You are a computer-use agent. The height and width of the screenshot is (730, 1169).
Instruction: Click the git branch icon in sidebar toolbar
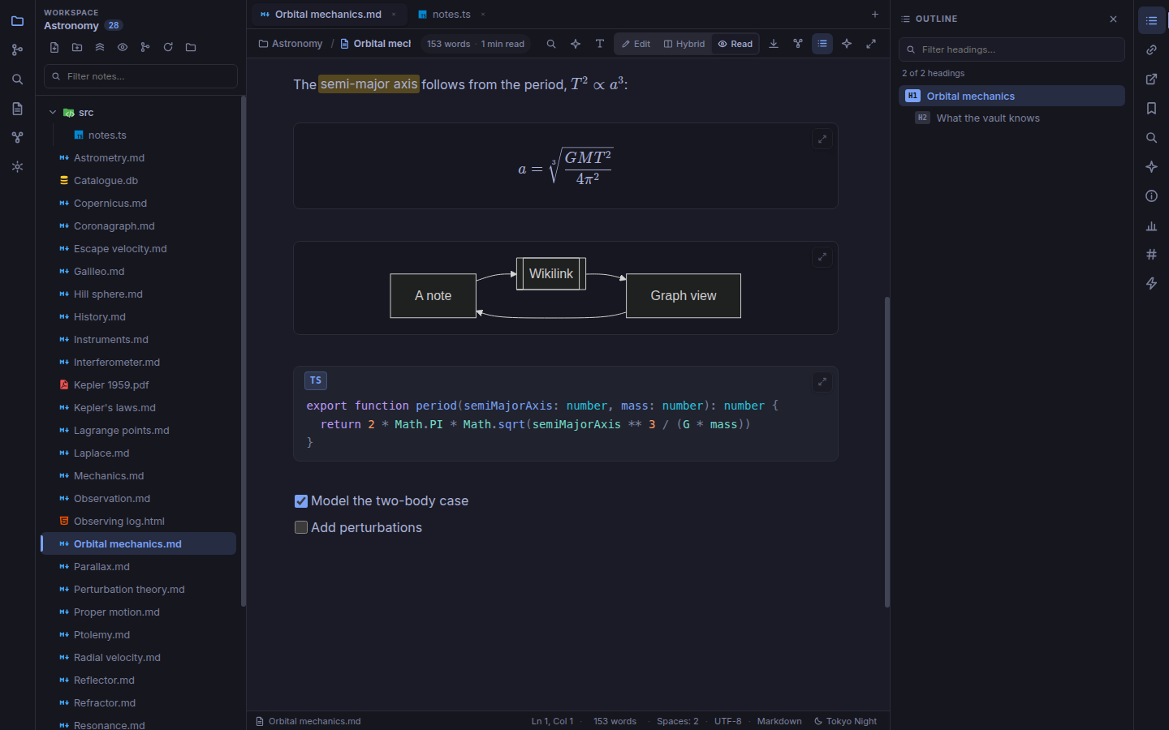pos(145,47)
